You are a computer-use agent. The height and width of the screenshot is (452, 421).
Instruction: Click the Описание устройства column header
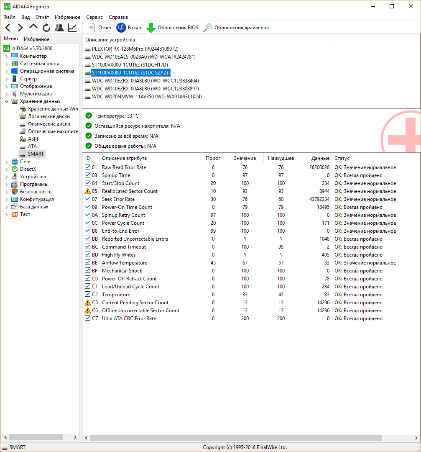(206, 40)
